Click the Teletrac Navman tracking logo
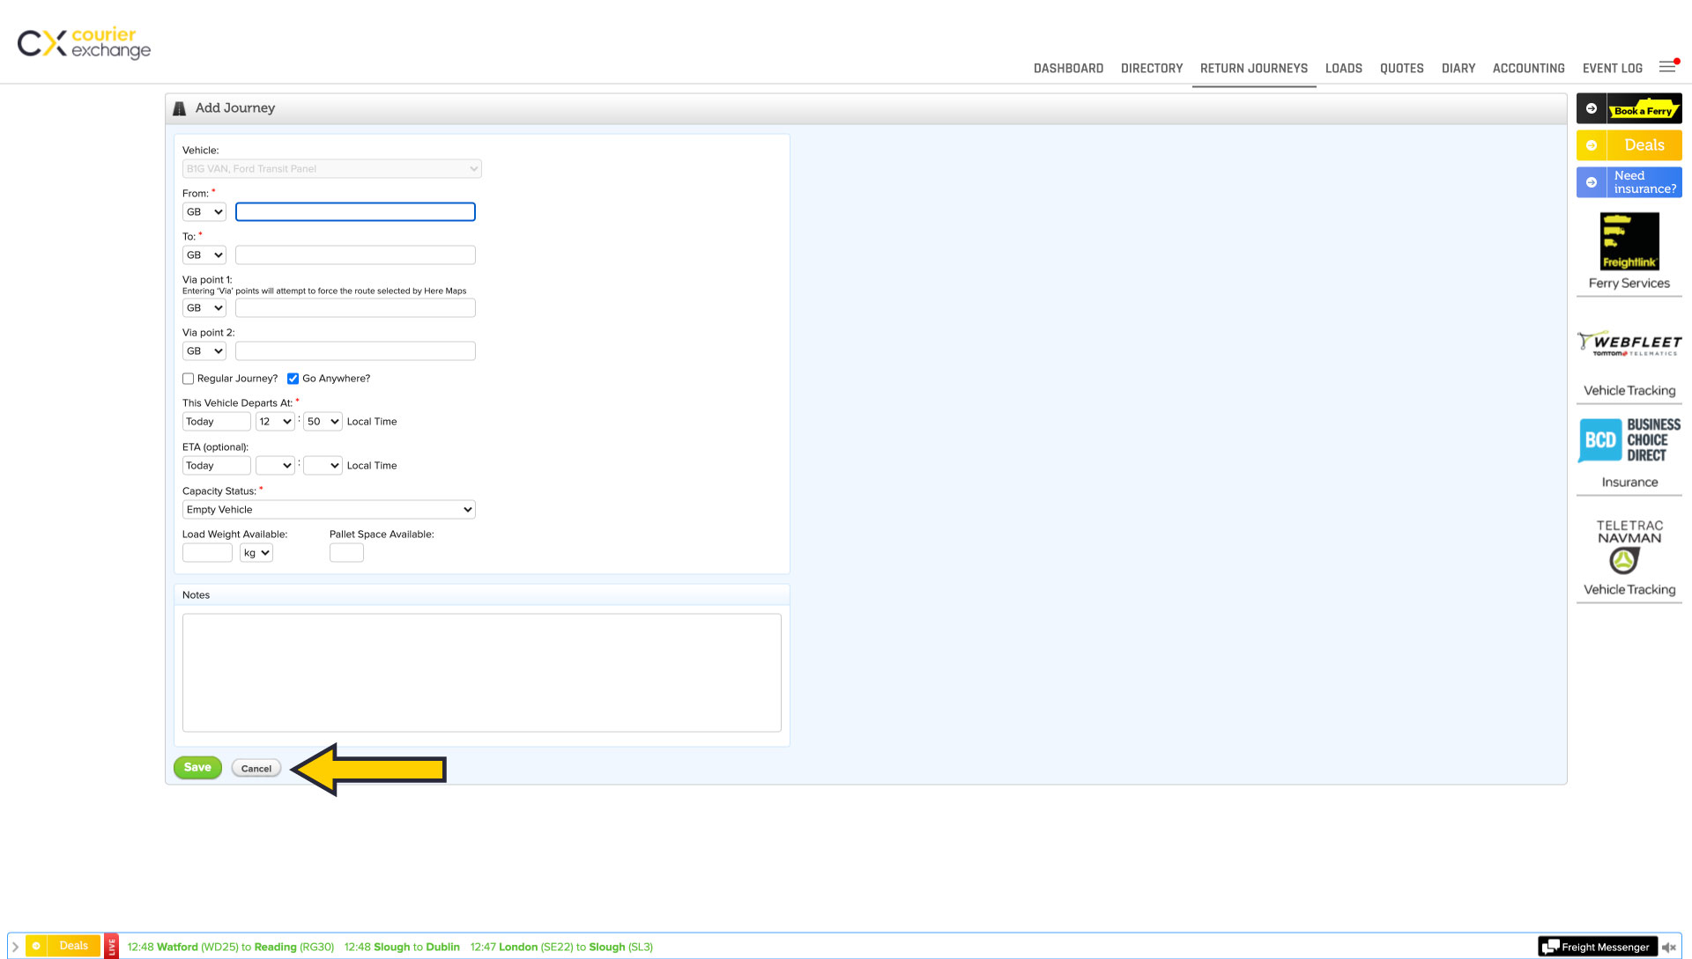 [x=1629, y=546]
